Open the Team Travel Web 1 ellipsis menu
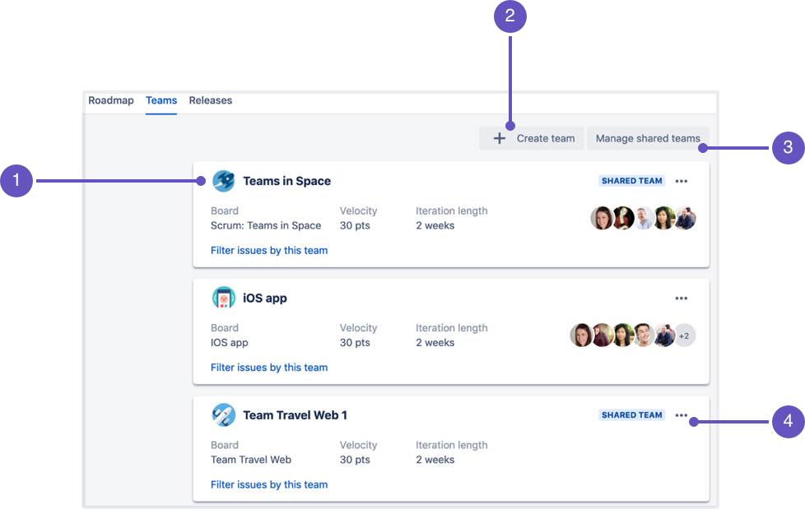Screen dimensions: 805x509 [682, 415]
